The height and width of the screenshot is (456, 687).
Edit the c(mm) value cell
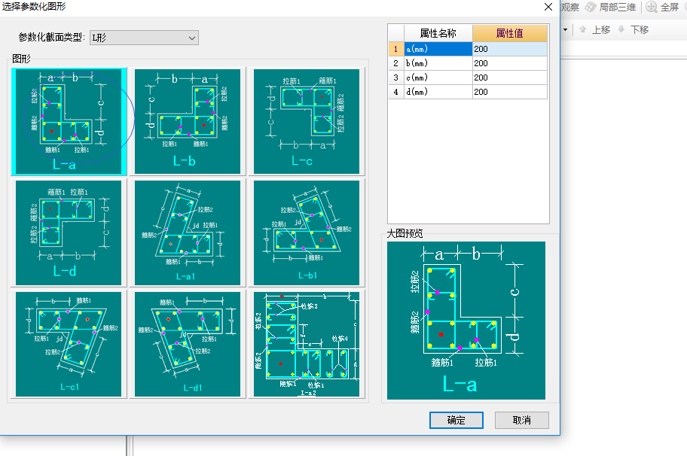pos(509,78)
